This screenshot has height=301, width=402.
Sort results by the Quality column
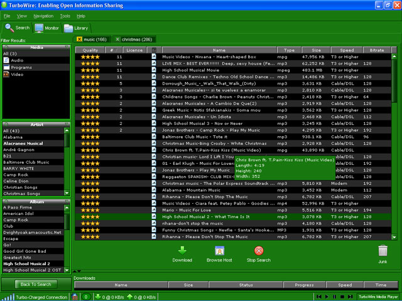[90, 50]
